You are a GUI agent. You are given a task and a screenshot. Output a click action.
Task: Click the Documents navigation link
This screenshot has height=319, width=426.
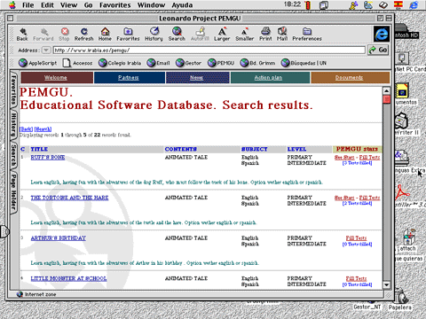pyautogui.click(x=349, y=77)
